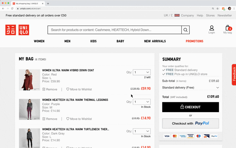
Task: Open Qty dropdown for Turtleneck item
Action: (142, 131)
